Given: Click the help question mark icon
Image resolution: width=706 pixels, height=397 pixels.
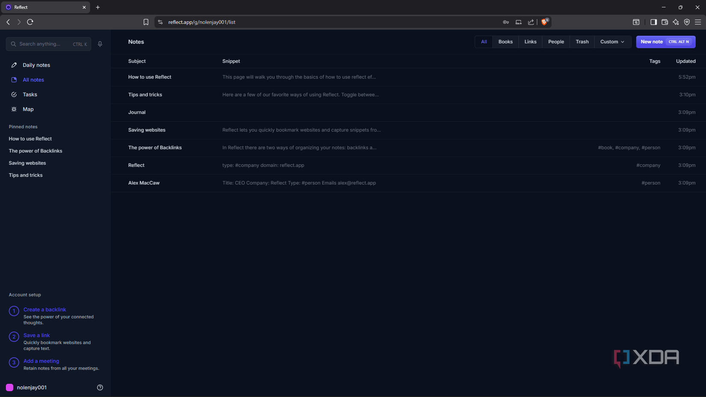Looking at the screenshot, I should click(x=100, y=388).
